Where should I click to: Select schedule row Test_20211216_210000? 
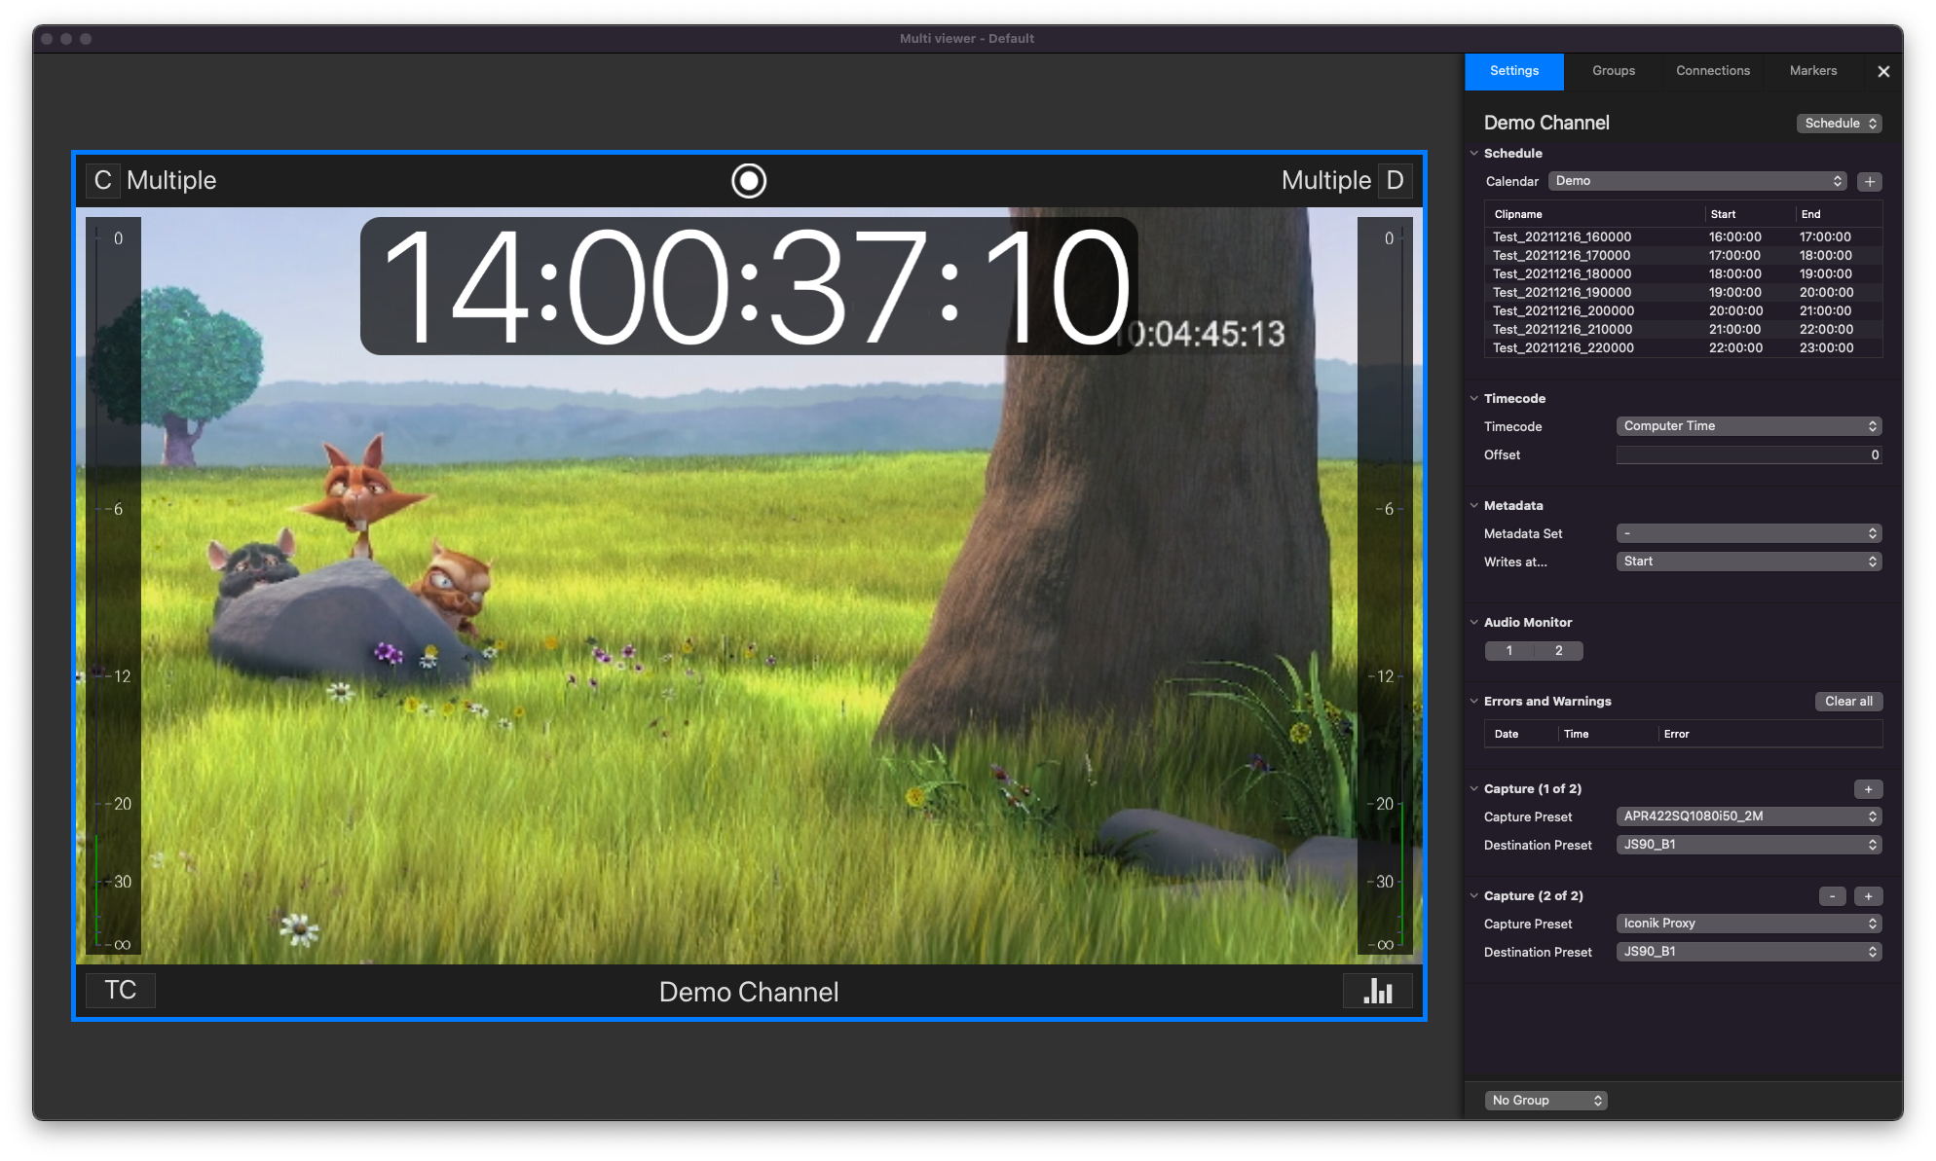point(1683,330)
